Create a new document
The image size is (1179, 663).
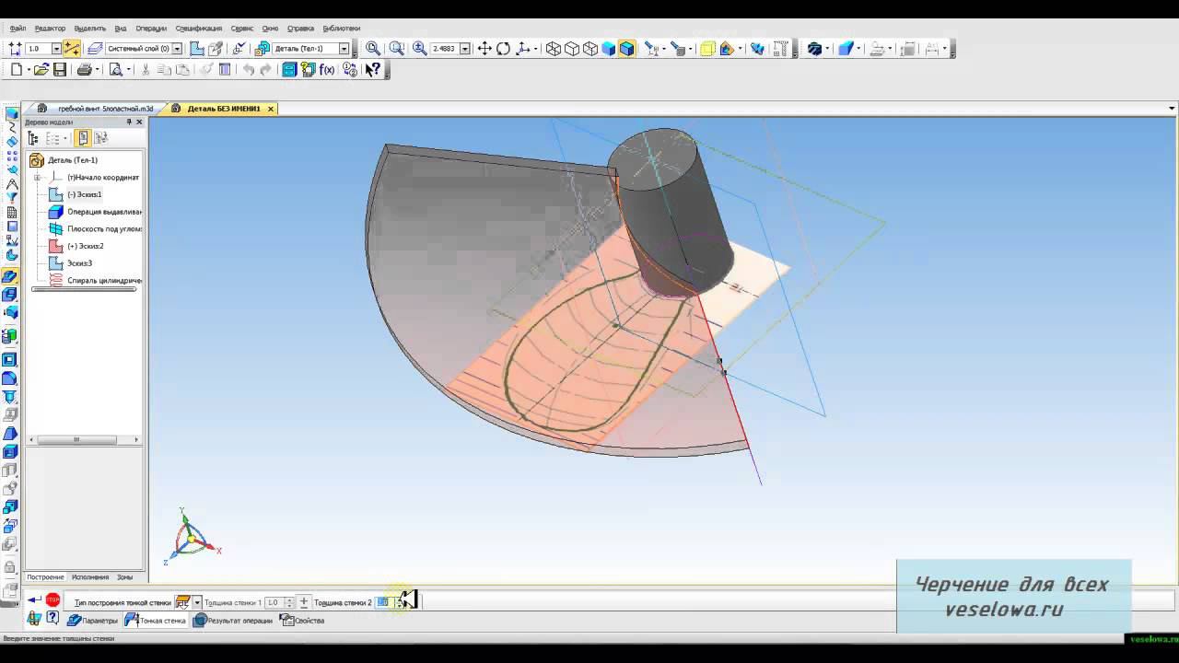click(x=17, y=70)
